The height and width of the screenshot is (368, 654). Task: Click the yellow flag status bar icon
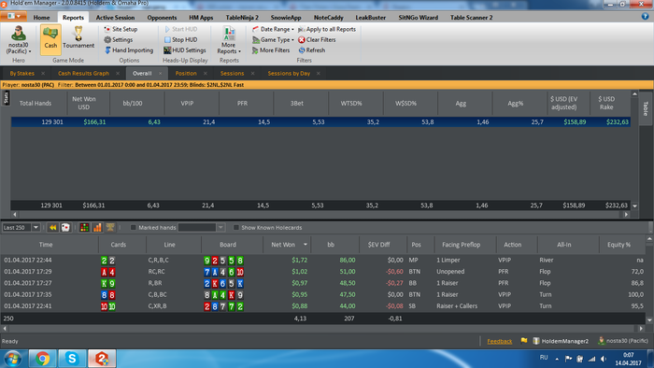[524, 341]
